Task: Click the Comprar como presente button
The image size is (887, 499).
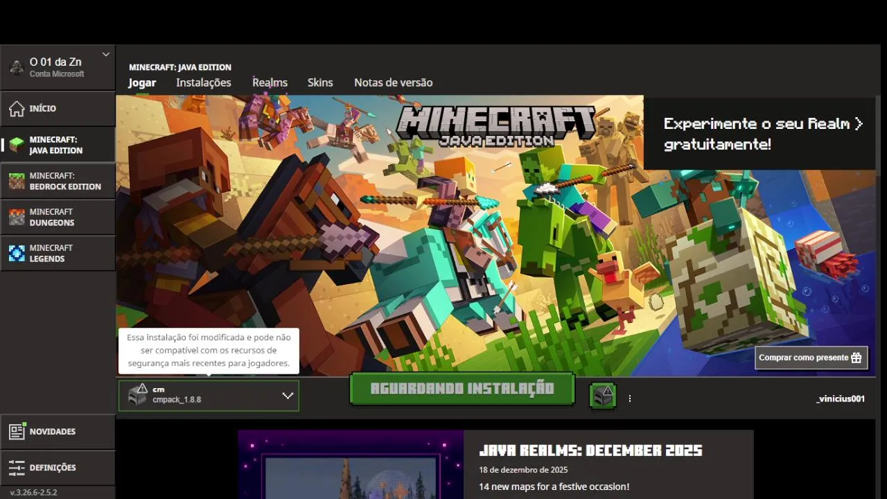Action: pos(811,358)
